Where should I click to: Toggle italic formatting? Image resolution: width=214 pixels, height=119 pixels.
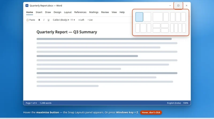[x=44, y=20]
